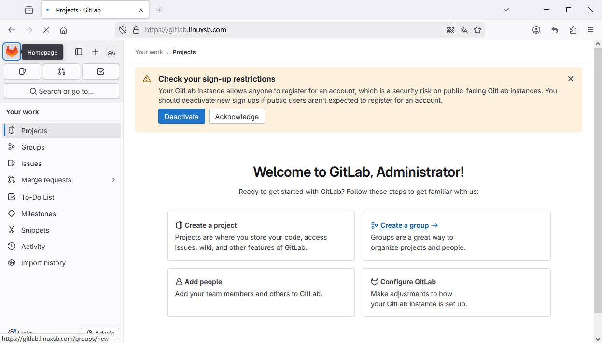Click the GitLab fox logo homepage icon
Screen dimensions: 602x343
[12, 52]
